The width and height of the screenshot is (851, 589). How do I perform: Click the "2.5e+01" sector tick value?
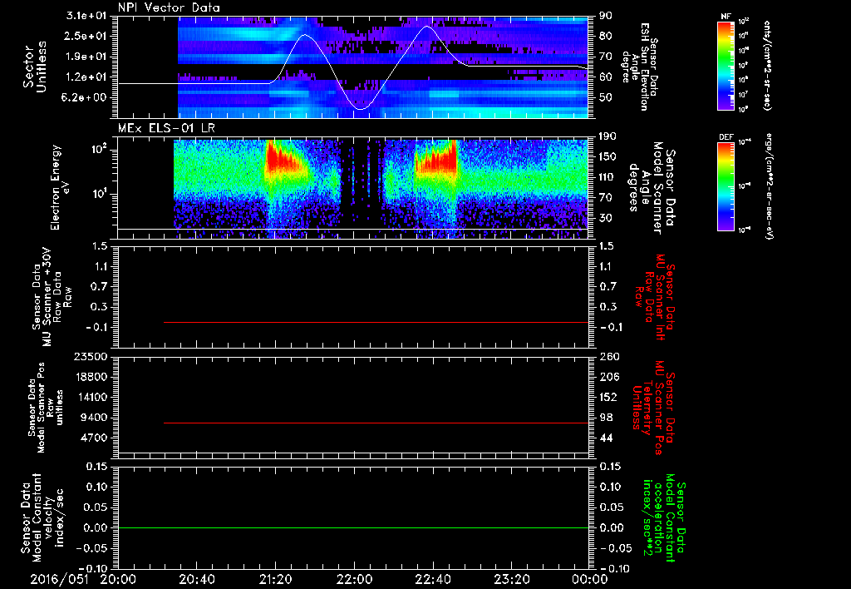pos(86,36)
